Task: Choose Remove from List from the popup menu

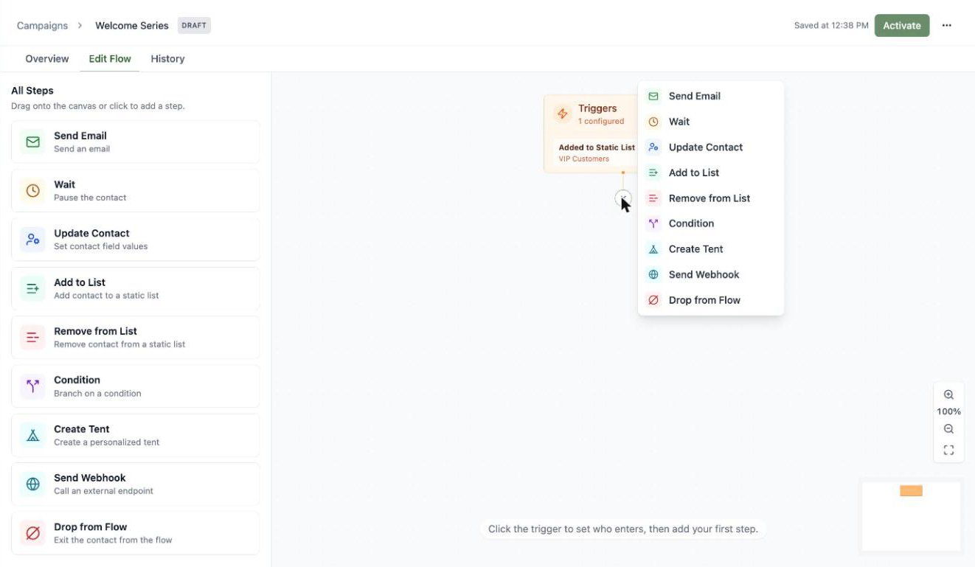Action: click(x=710, y=198)
